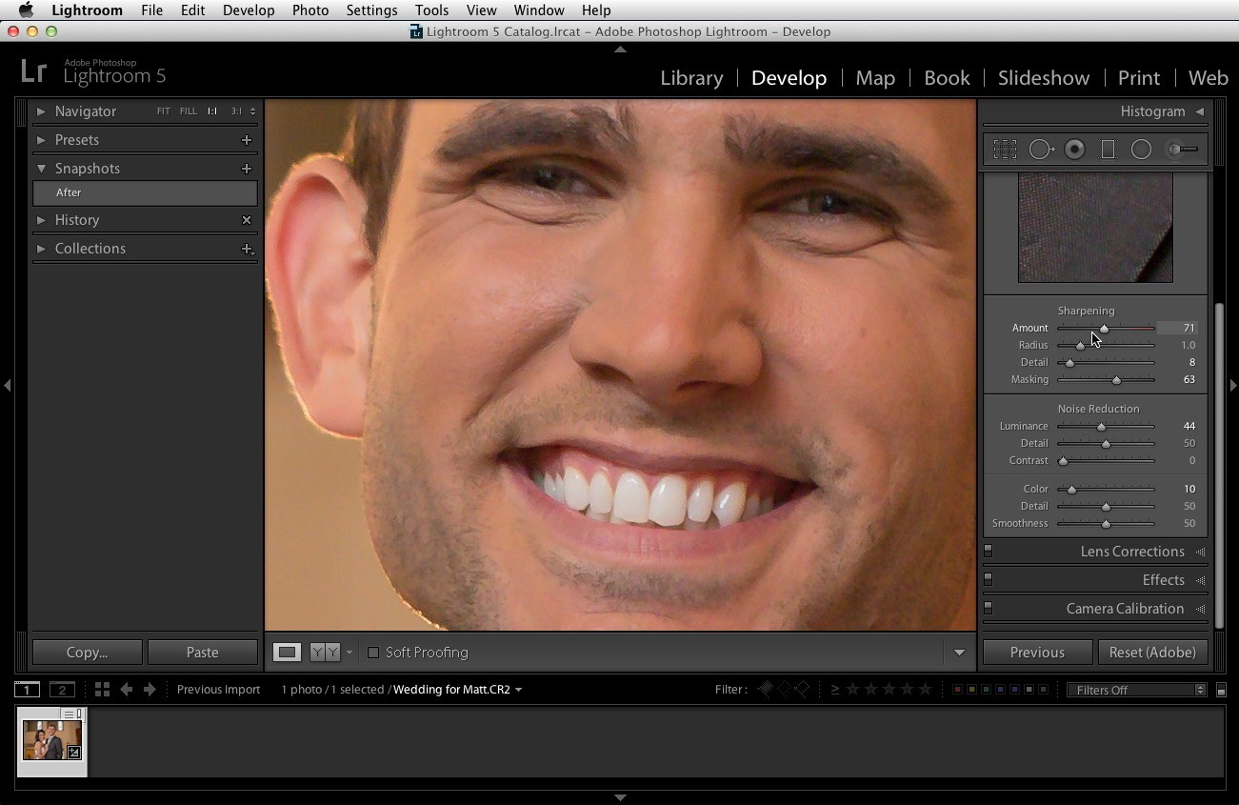The height and width of the screenshot is (805, 1239).
Task: Click the Reset (Adobe) button
Action: point(1152,653)
